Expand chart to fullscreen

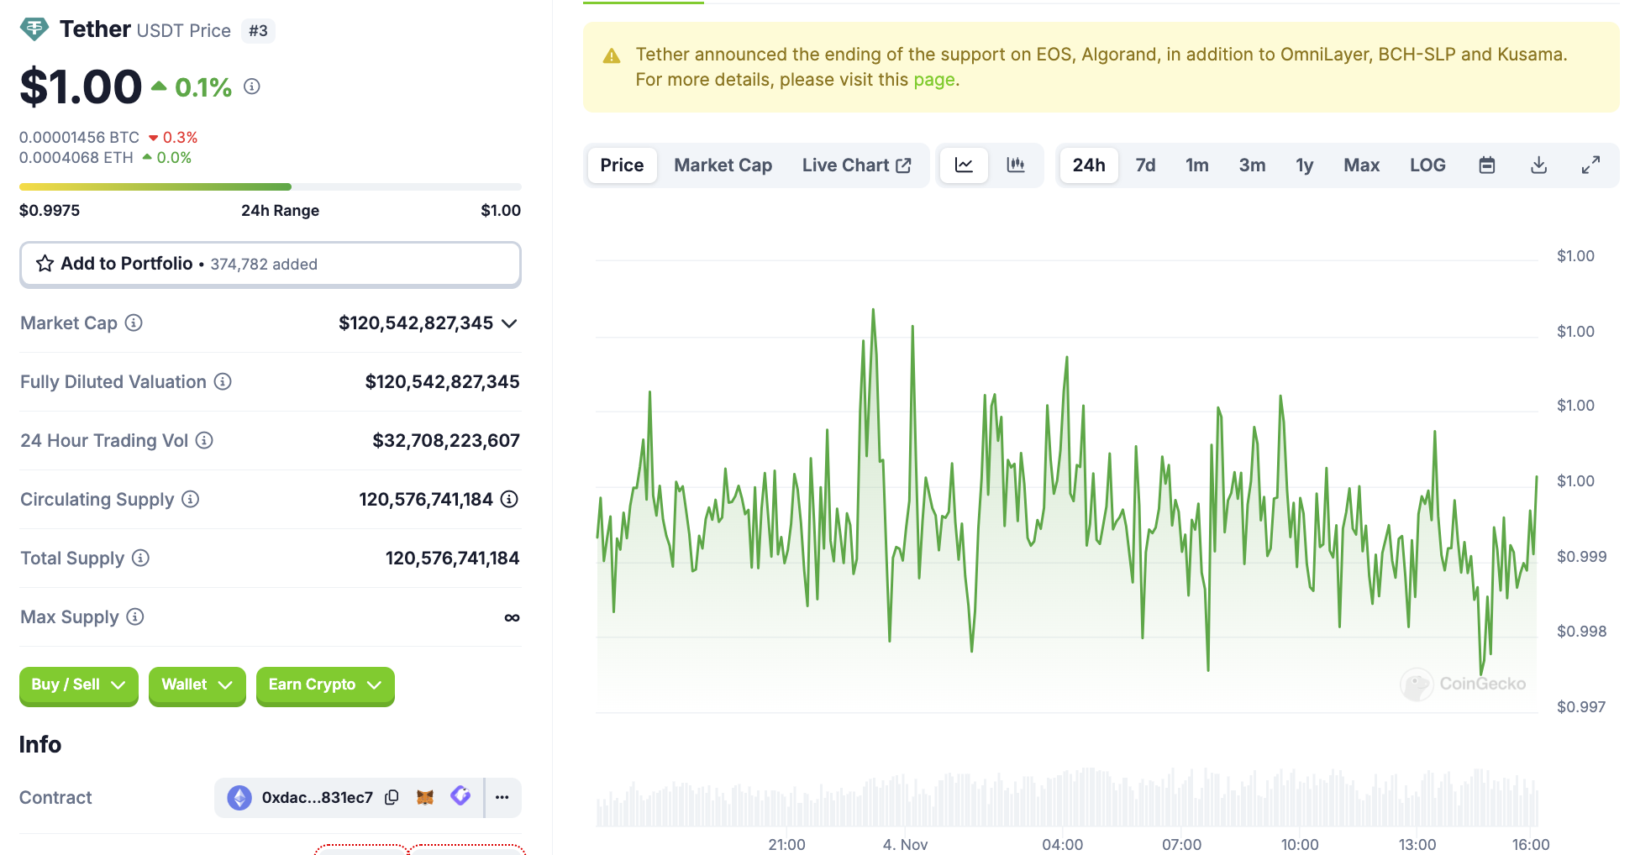coord(1590,165)
